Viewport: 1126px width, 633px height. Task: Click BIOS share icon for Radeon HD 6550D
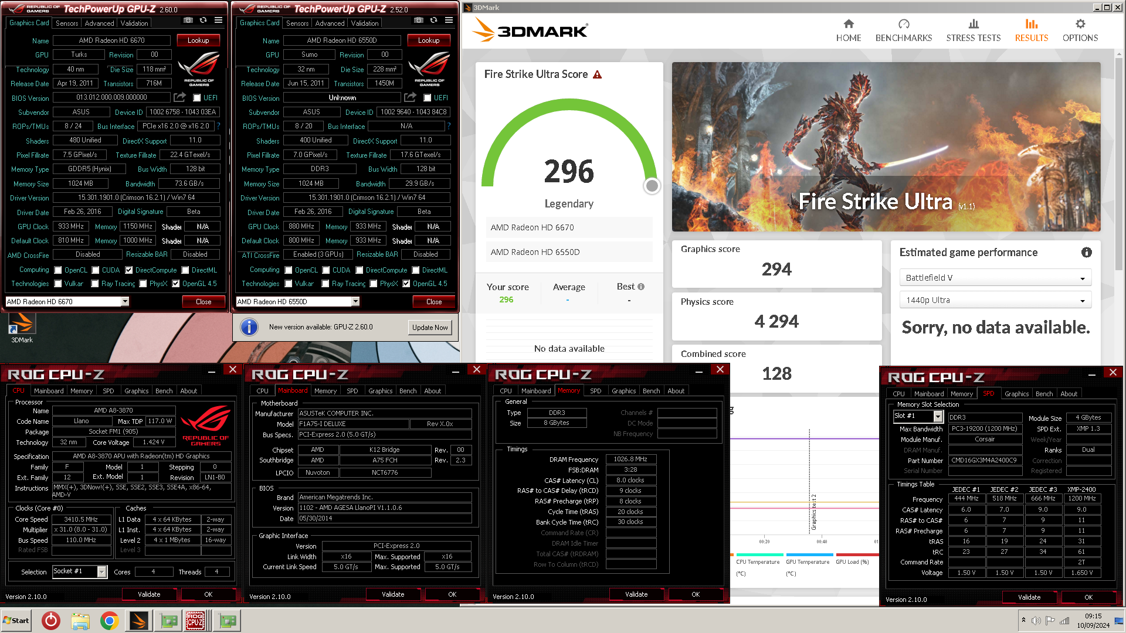(411, 97)
